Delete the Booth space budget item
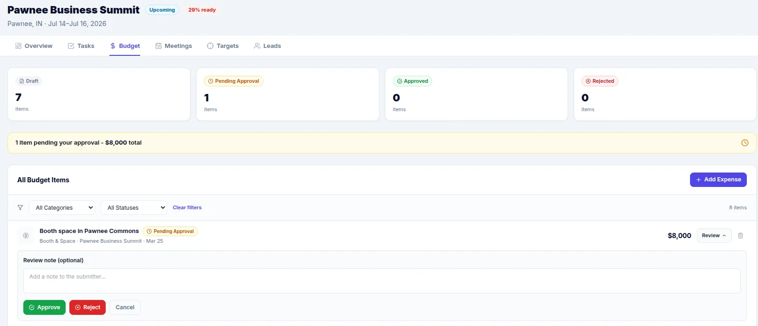Screen dimensions: 758x326 [x=740, y=236]
